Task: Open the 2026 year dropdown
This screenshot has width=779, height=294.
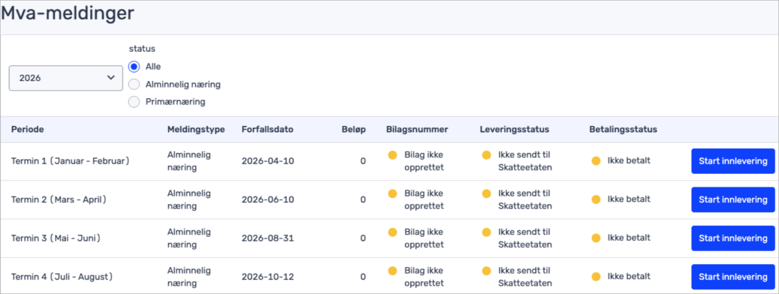Action: (x=66, y=78)
